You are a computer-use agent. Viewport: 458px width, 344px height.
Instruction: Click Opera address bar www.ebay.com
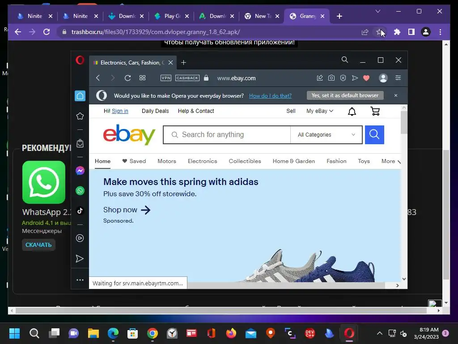click(x=236, y=78)
